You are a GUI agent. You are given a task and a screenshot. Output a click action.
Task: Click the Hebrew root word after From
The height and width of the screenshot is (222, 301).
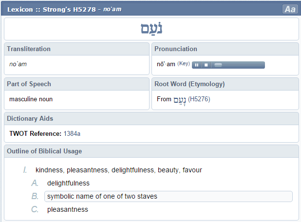coord(180,99)
